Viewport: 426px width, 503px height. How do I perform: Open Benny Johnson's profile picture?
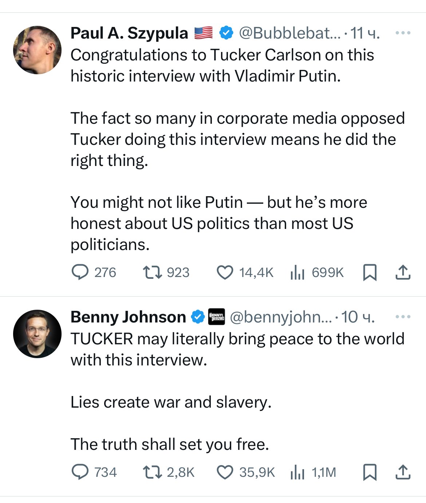(x=37, y=334)
